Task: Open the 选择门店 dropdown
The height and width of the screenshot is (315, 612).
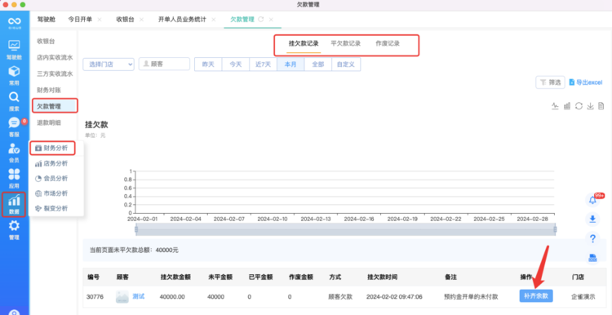Action: coord(109,64)
